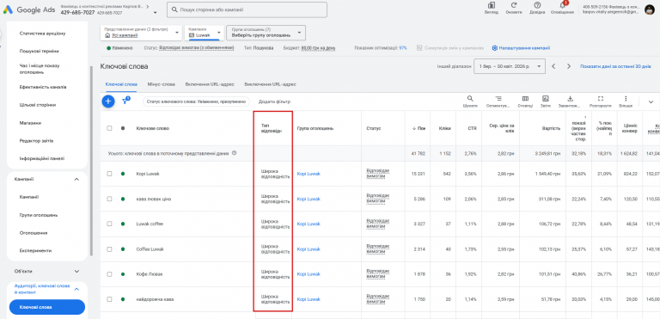Open the Виберіть групу оголошень dropdown
The image size is (660, 319).
266,33
